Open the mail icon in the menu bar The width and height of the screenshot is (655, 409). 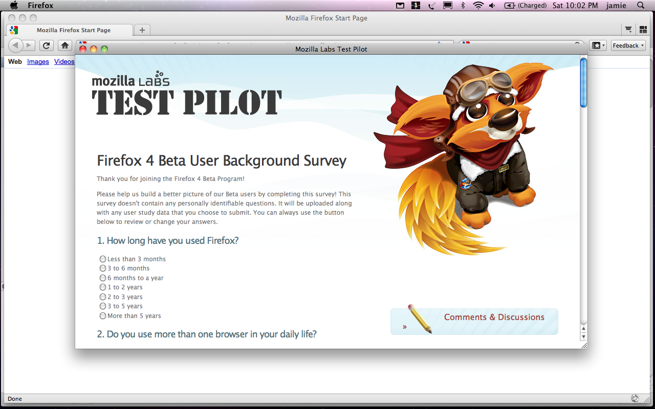coord(400,6)
